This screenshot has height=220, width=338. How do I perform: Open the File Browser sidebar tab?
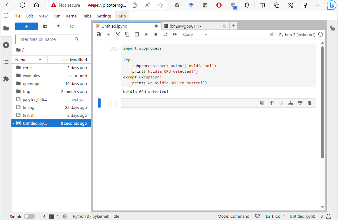6,28
